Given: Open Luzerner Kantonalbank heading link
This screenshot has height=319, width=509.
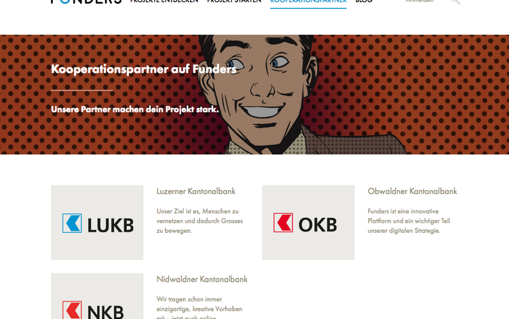Looking at the screenshot, I should (x=195, y=191).
